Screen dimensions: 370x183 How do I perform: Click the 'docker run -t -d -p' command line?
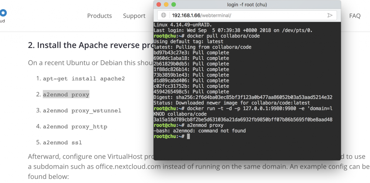point(243,109)
